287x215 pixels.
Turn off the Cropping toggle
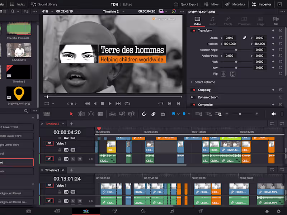194,90
